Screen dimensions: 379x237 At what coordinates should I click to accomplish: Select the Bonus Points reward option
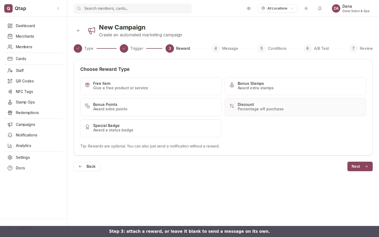tap(151, 107)
